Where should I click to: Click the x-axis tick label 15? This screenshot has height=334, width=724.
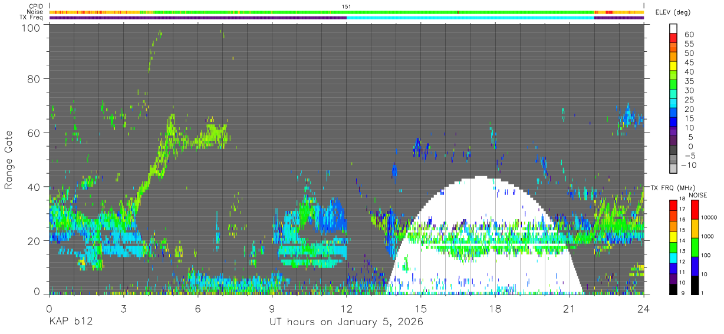[x=421, y=308]
